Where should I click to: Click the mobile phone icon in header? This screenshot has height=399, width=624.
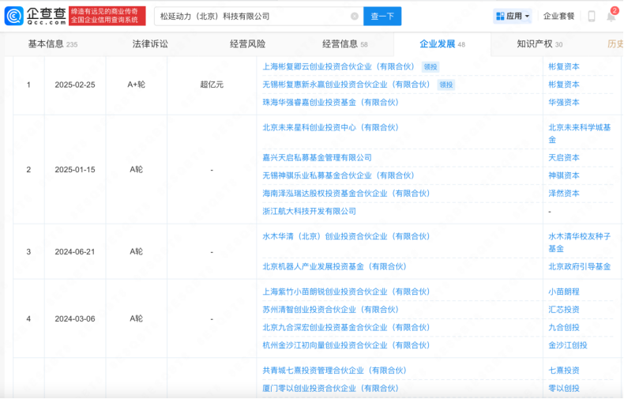coord(592,16)
